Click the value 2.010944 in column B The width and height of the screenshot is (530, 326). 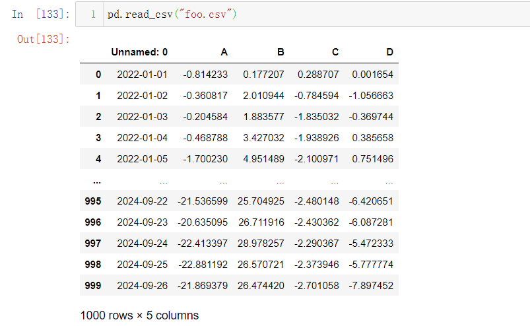263,96
